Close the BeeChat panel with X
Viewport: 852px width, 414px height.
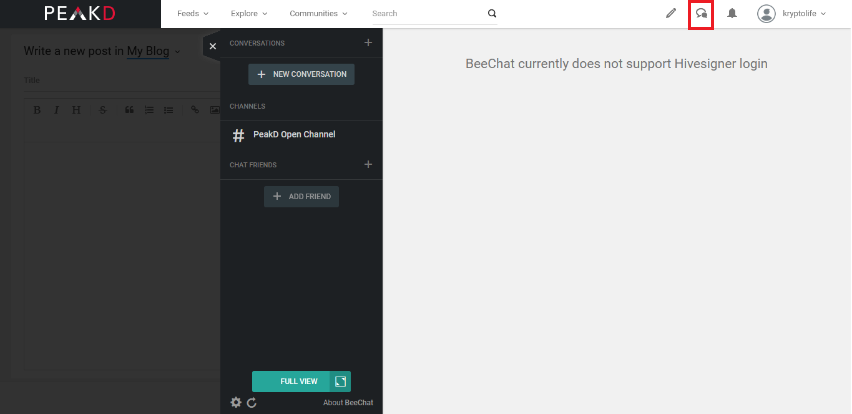213,46
